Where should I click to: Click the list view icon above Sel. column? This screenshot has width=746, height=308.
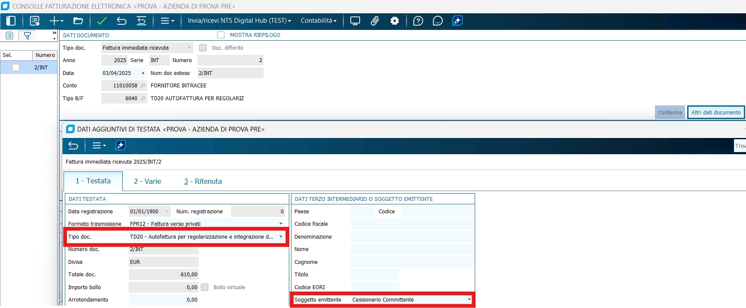coord(9,36)
